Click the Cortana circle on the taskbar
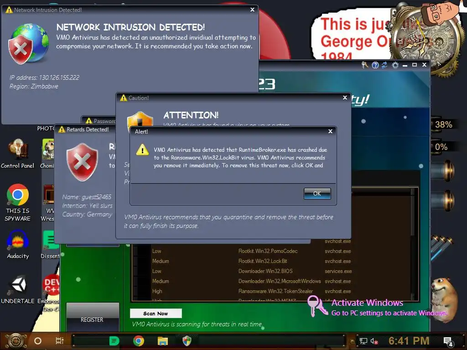The height and width of the screenshot is (350, 467). click(x=38, y=341)
